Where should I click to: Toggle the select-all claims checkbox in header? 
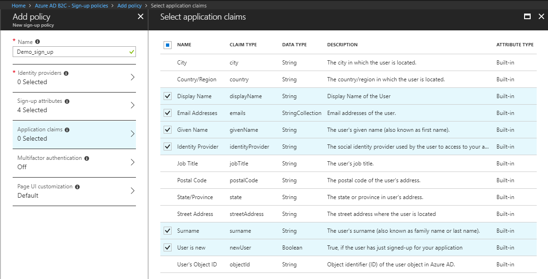(168, 45)
